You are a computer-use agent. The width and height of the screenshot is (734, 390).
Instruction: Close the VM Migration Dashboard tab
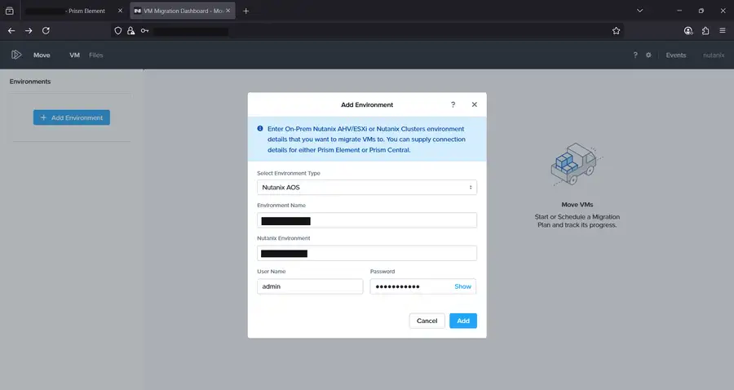coord(228,11)
